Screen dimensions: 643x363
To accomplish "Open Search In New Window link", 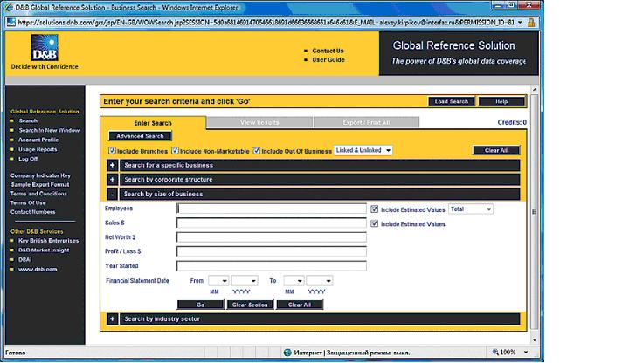I will [49, 130].
